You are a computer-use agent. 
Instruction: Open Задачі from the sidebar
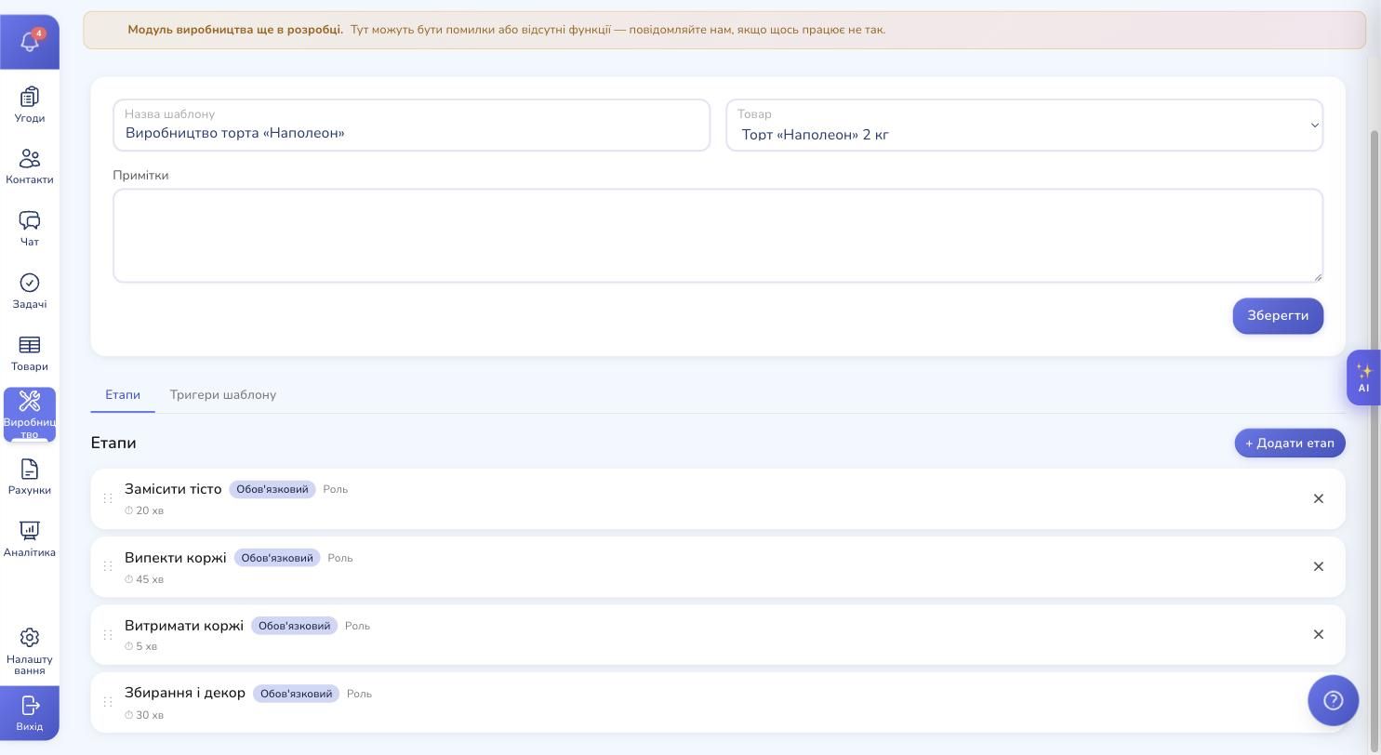coord(30,291)
